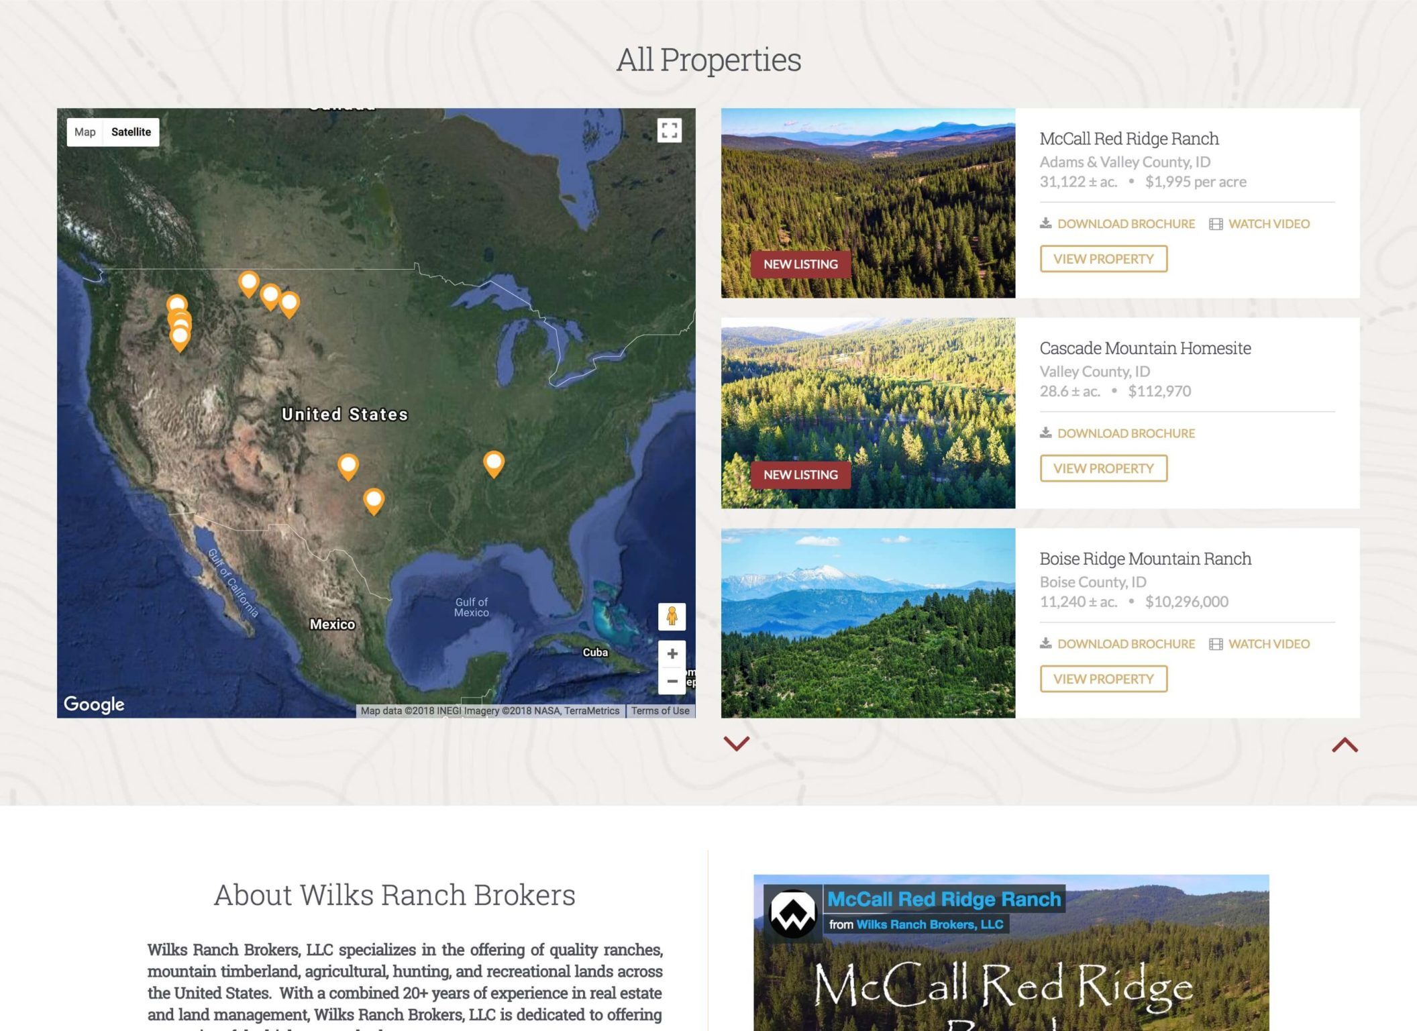Switch map to Map view
Image resolution: width=1417 pixels, height=1031 pixels.
click(85, 132)
